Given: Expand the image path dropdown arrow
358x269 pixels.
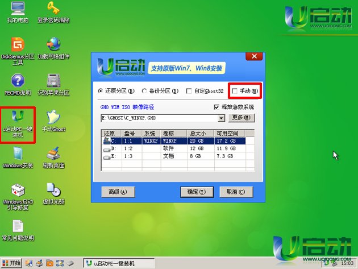Looking at the screenshot, I should 221,118.
